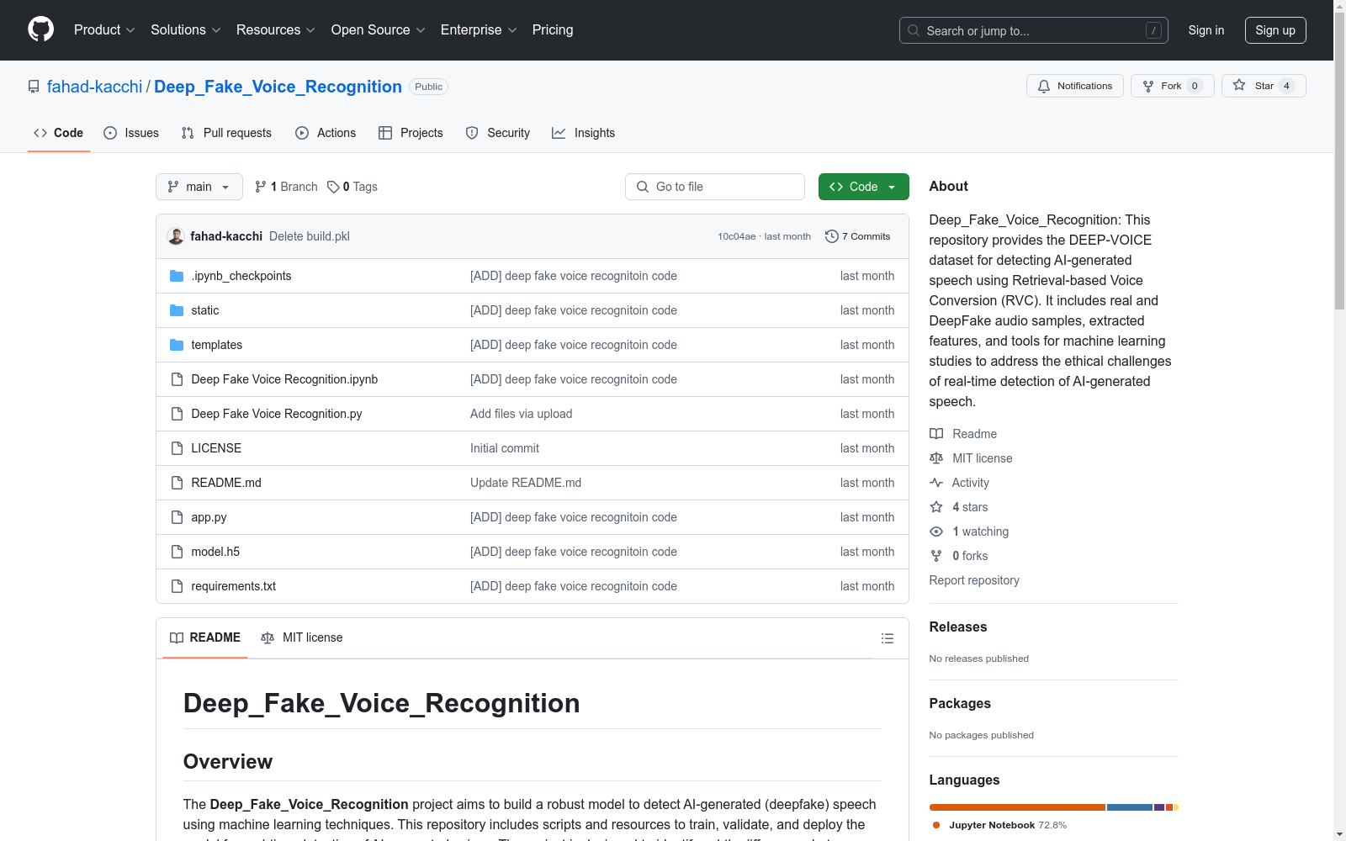1346x841 pixels.
Task: Click the scale icon beside MIT license in About
Action: tap(936, 458)
